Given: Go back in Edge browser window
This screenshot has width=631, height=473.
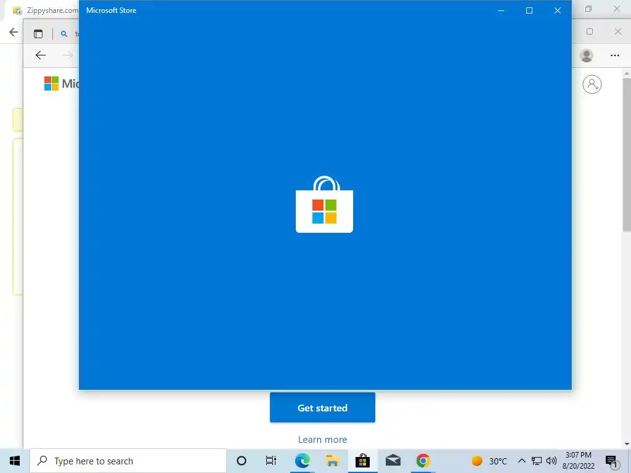Looking at the screenshot, I should pos(41,55).
